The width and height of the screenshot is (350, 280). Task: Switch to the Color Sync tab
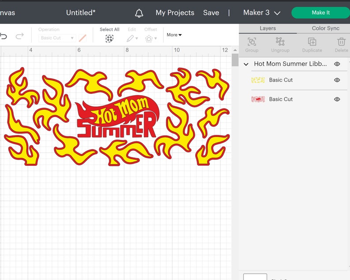pos(325,28)
